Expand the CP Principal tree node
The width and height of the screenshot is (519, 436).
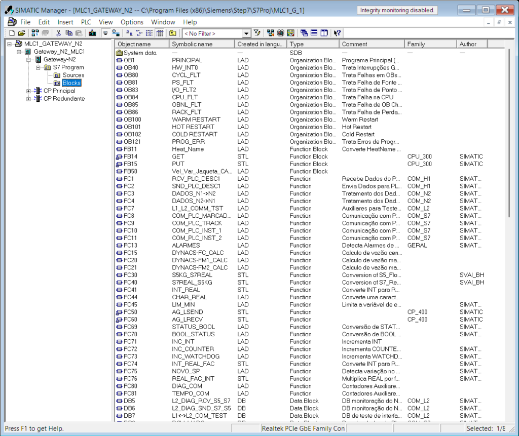(x=28, y=91)
